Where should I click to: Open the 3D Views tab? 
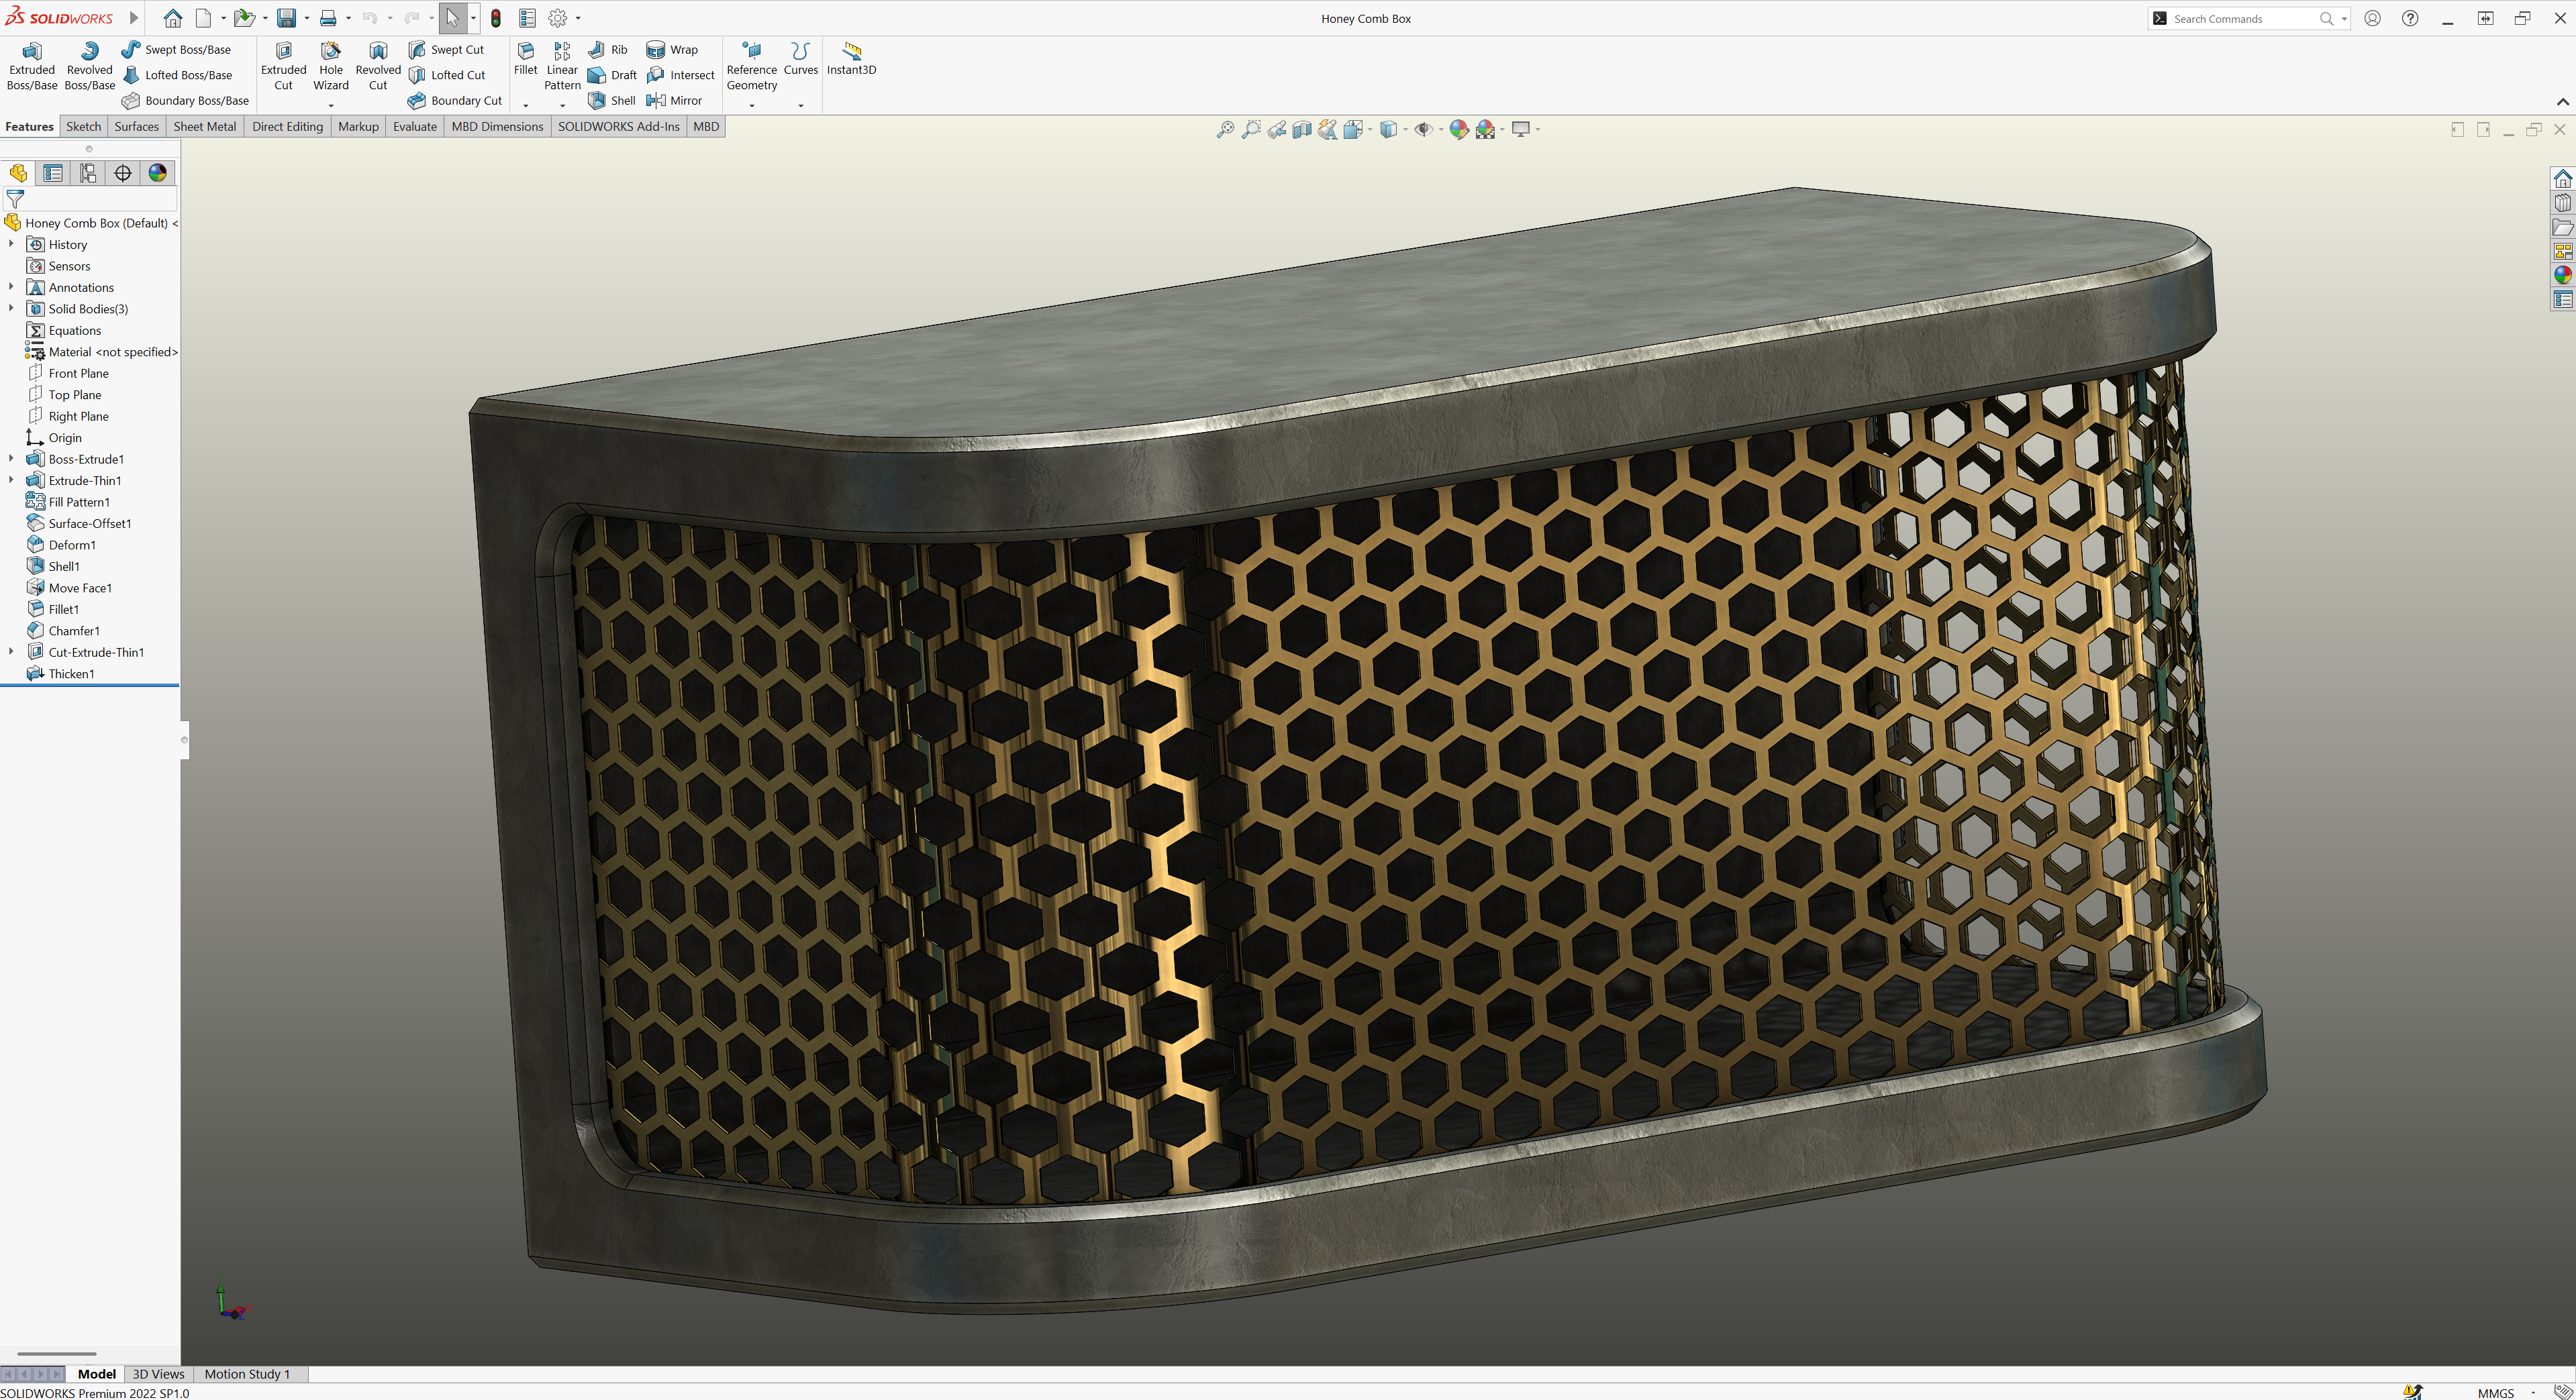pos(158,1374)
